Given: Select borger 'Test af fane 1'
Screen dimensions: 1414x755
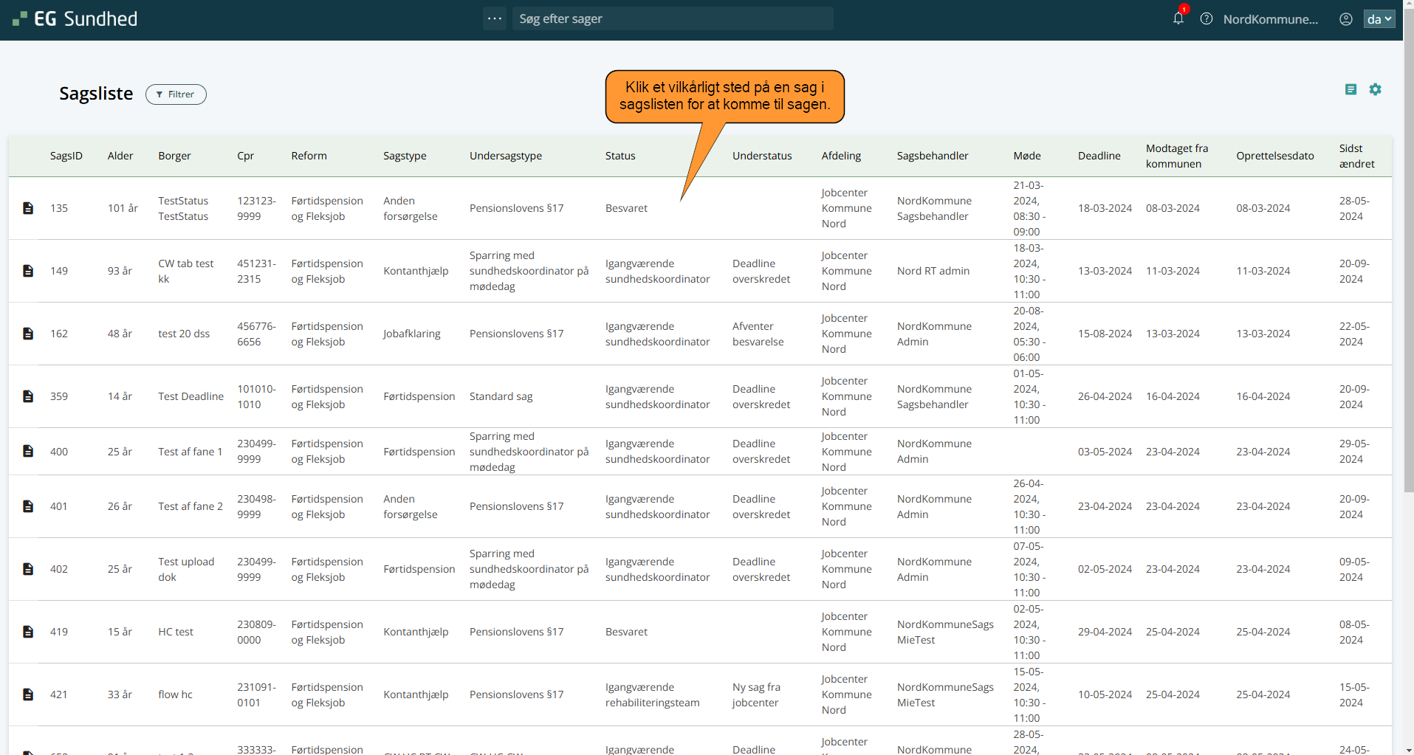Looking at the screenshot, I should click(190, 452).
